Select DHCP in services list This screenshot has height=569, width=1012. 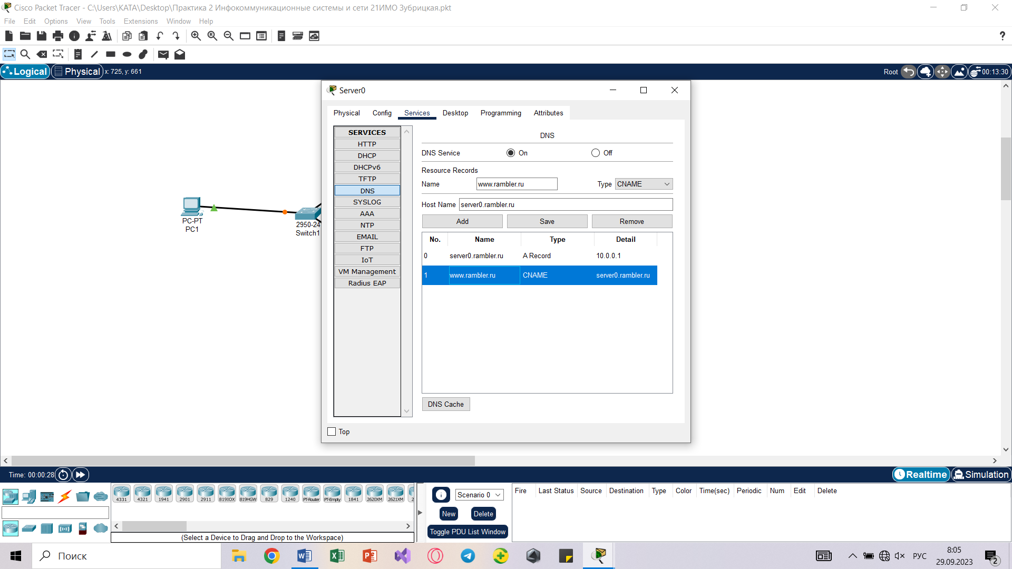pyautogui.click(x=367, y=155)
